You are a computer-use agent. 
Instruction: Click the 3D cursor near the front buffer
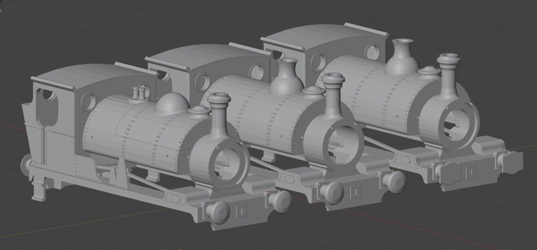pyautogui.click(x=268, y=191)
